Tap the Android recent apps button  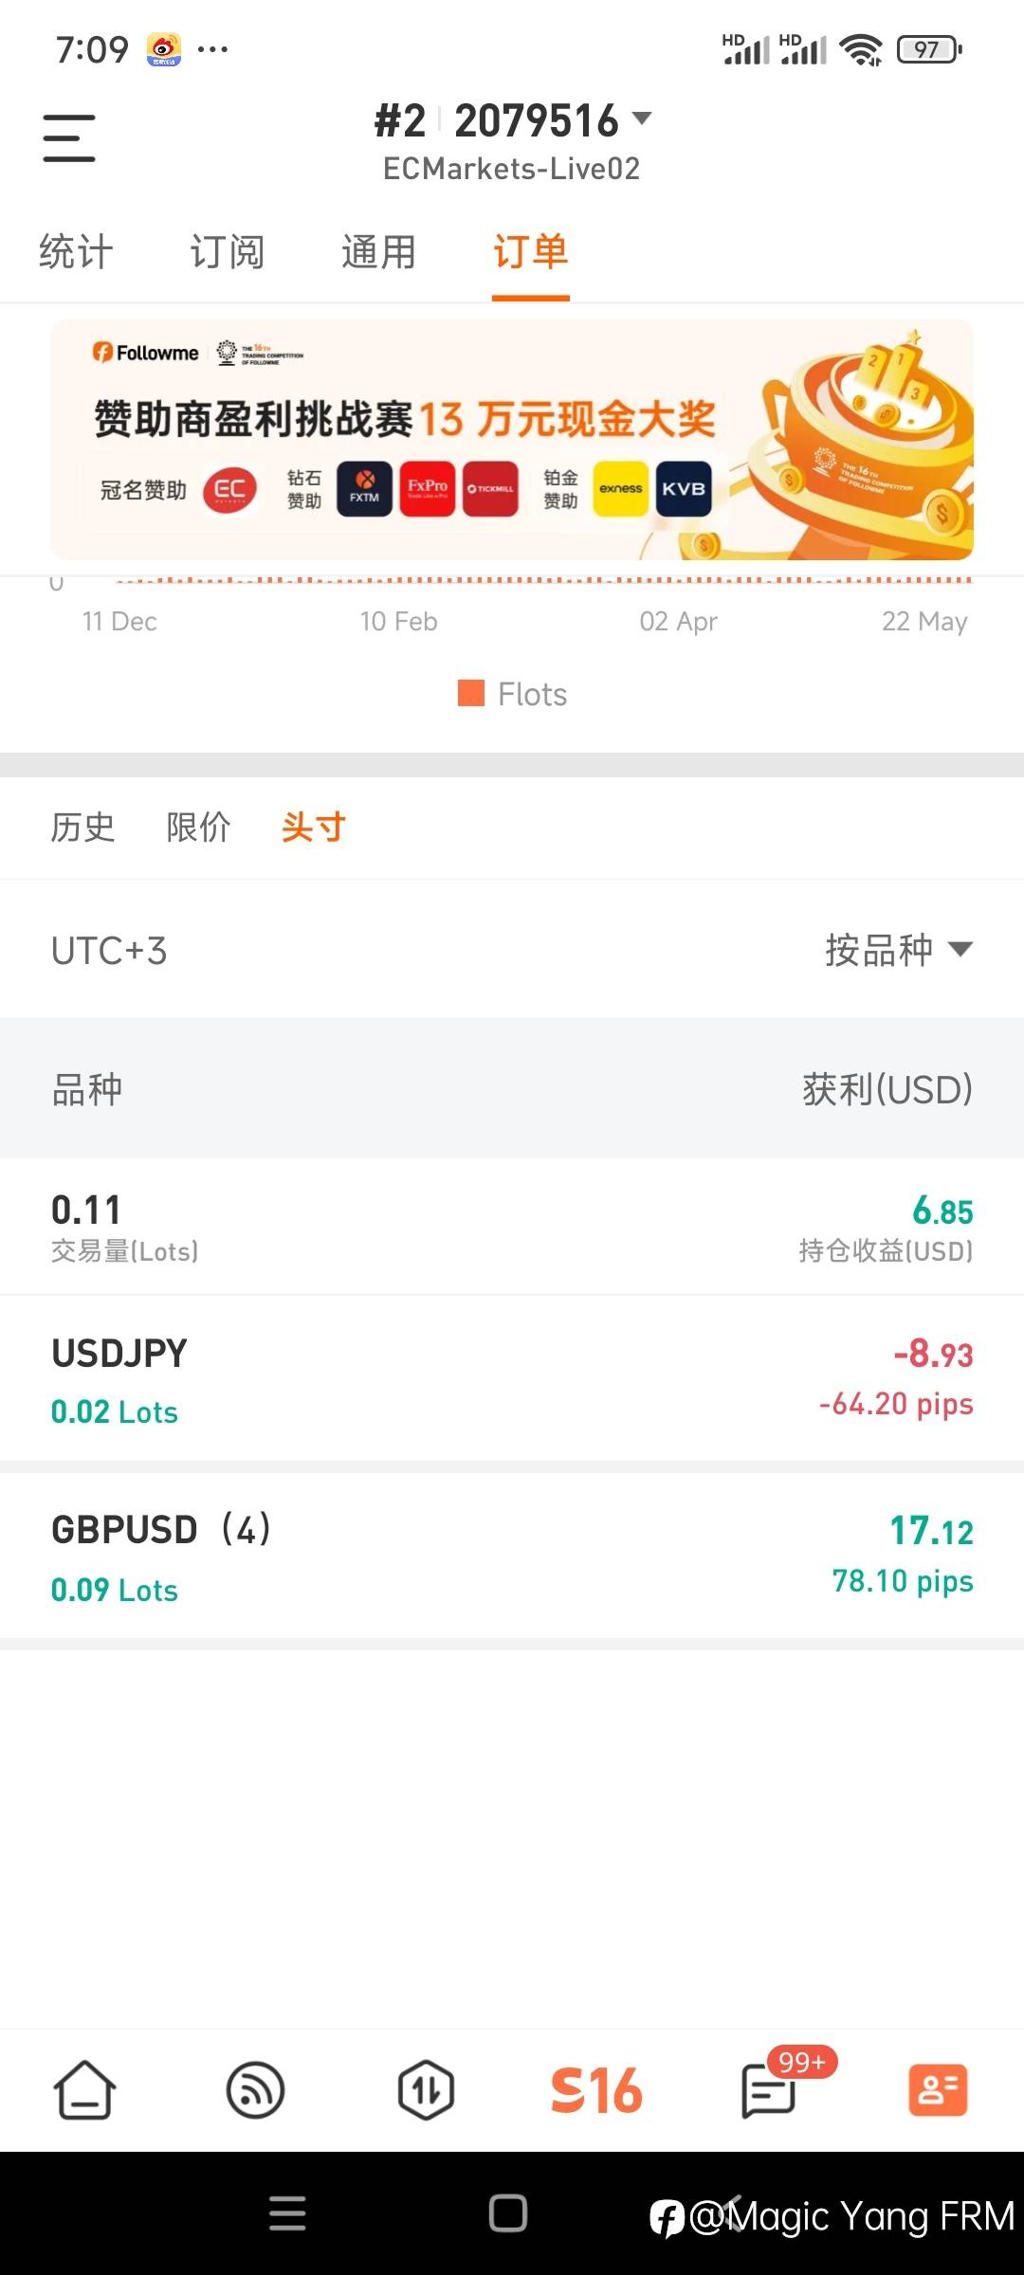[x=287, y=2213]
